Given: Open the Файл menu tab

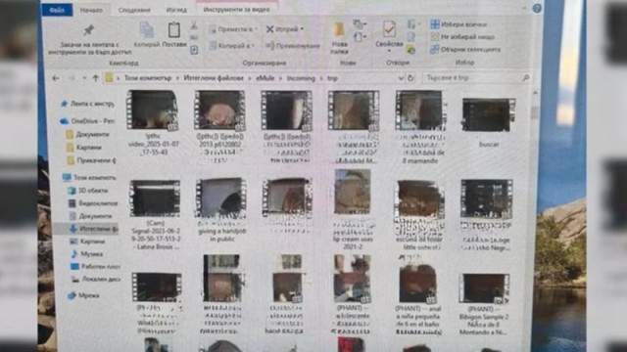Looking at the screenshot, I should click(57, 10).
